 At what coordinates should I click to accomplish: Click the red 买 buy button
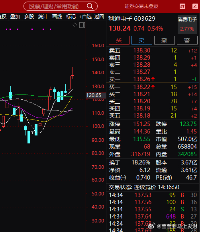coord(119,40)
